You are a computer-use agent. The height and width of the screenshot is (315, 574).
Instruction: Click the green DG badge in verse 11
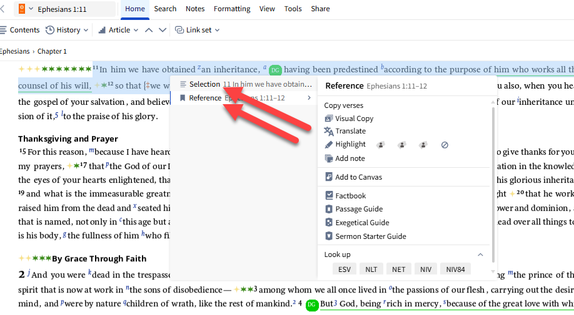click(275, 70)
